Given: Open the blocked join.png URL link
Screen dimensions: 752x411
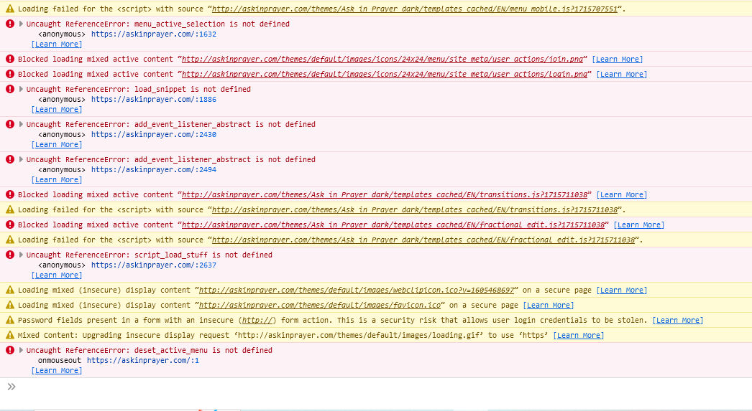Looking at the screenshot, I should pyautogui.click(x=383, y=59).
